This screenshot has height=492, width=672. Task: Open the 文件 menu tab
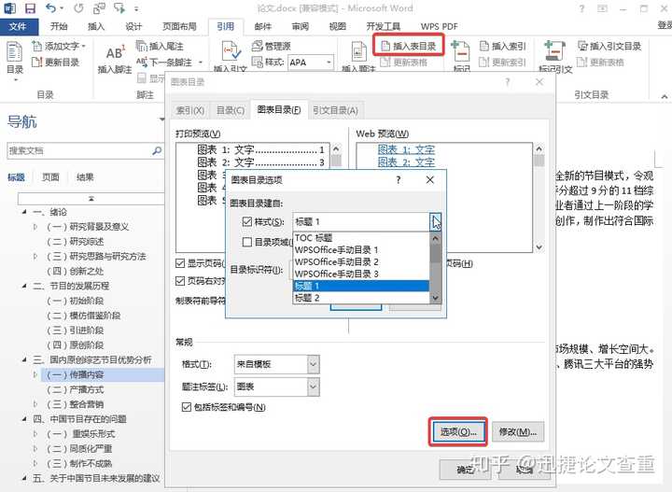[x=18, y=26]
